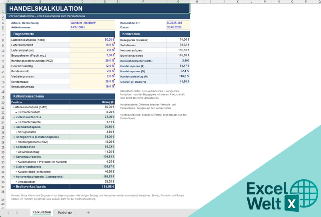The width and height of the screenshot is (321, 217).
Task: Select the Zieleinkaufspreis amount 72,00 €
Action: coord(92,117)
